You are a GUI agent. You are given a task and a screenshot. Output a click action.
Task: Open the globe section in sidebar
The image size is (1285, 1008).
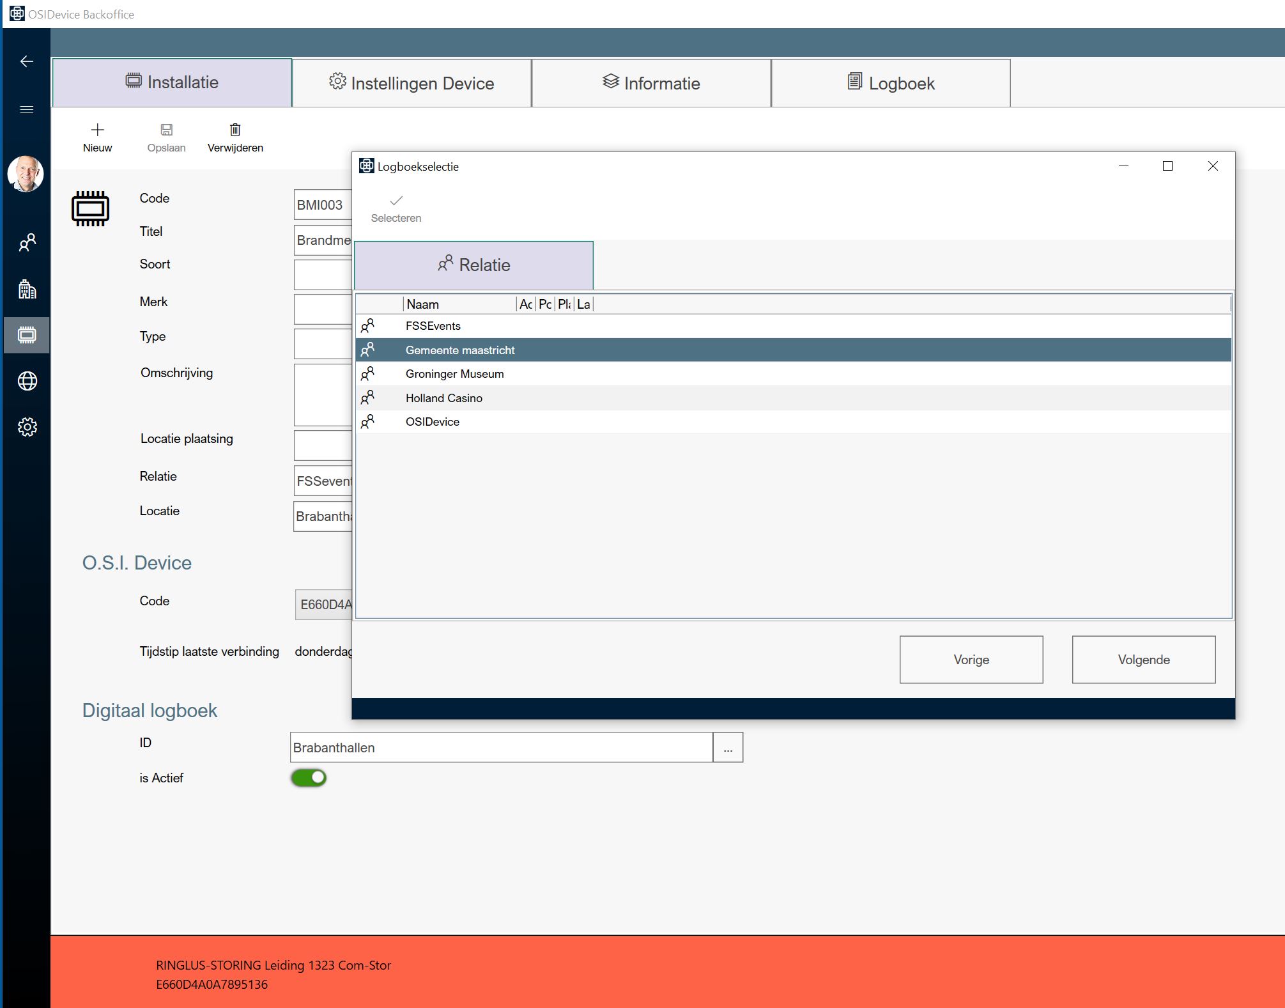pos(27,381)
